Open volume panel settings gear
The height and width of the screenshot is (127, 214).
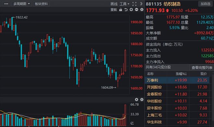[142, 100]
